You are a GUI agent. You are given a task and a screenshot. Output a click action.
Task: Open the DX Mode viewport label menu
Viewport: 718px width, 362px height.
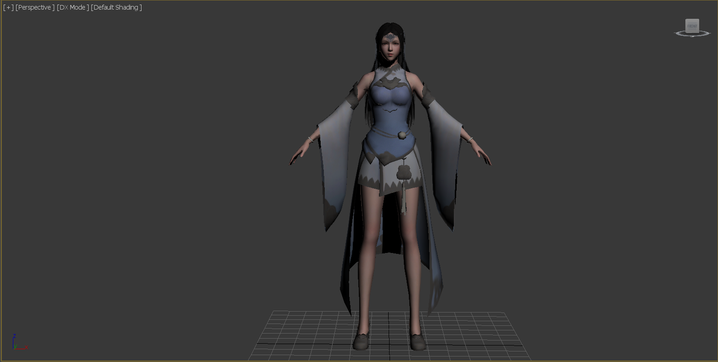(x=73, y=7)
